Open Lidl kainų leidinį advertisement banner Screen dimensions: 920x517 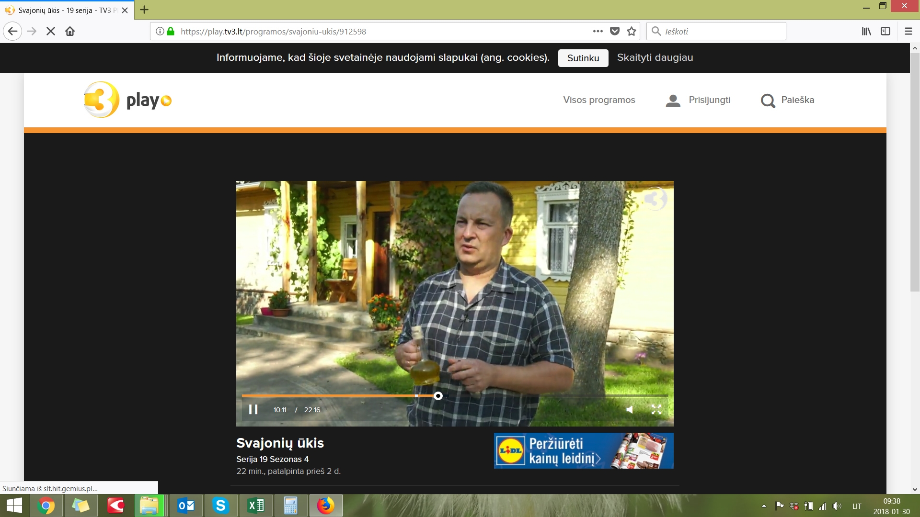pyautogui.click(x=583, y=450)
